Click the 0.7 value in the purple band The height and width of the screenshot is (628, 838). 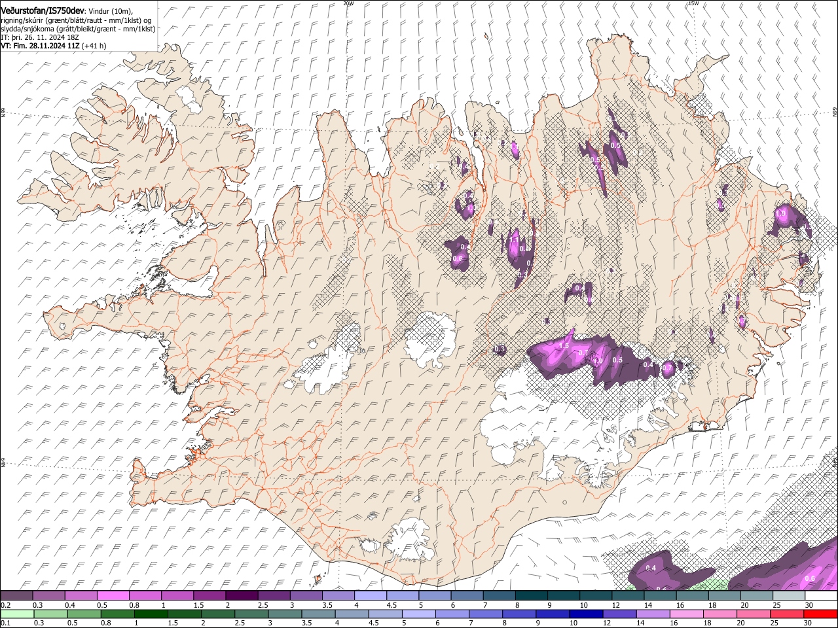583,352
